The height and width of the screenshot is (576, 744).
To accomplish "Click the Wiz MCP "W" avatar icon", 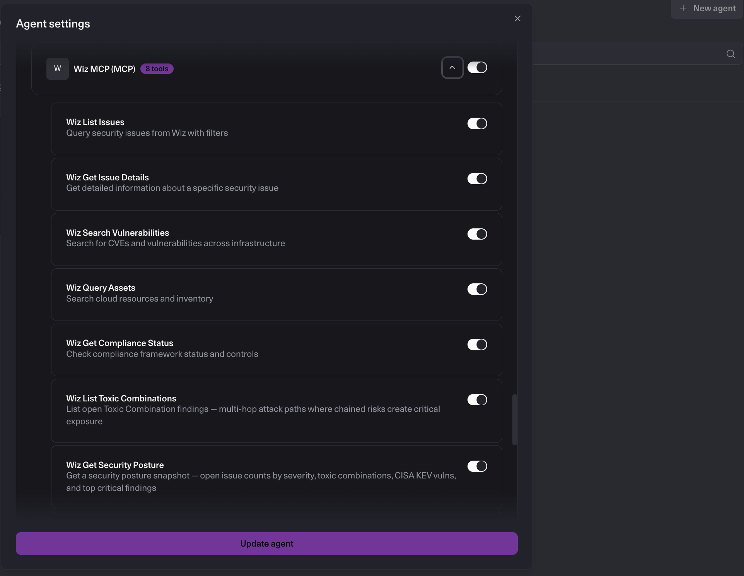I will 58,69.
